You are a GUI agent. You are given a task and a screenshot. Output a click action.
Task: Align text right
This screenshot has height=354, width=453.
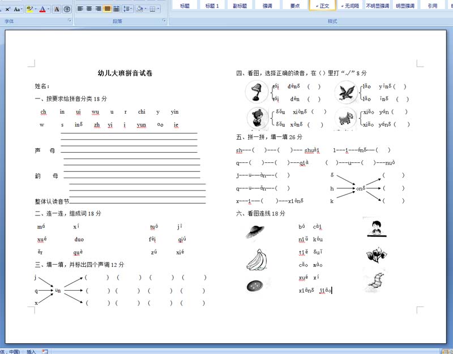coord(98,9)
